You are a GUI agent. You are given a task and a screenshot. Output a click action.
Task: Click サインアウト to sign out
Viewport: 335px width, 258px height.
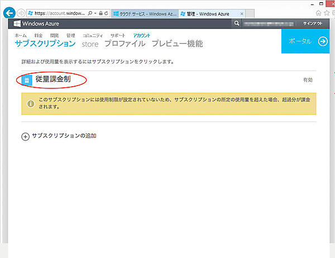tap(313, 24)
